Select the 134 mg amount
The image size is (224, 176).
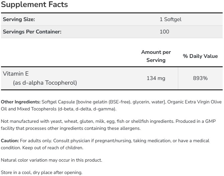(x=156, y=78)
